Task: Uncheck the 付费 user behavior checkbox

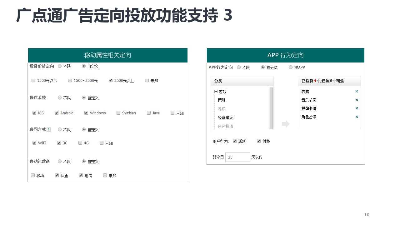Action: [259, 141]
